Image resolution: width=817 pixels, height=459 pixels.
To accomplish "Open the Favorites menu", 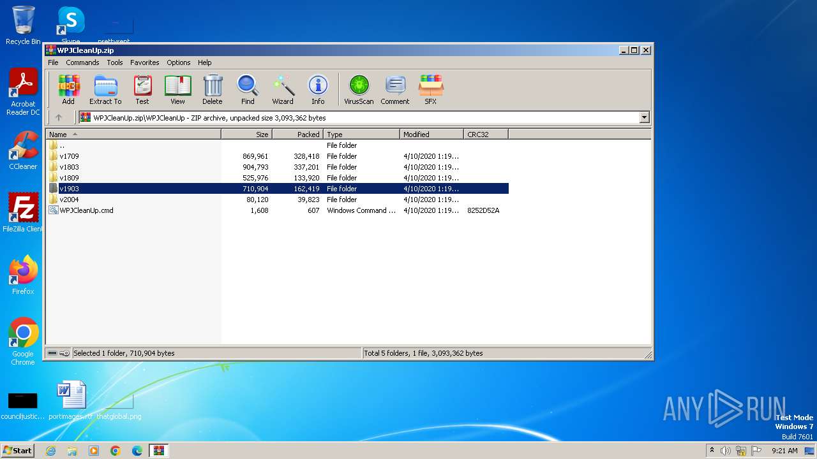I will pos(145,62).
